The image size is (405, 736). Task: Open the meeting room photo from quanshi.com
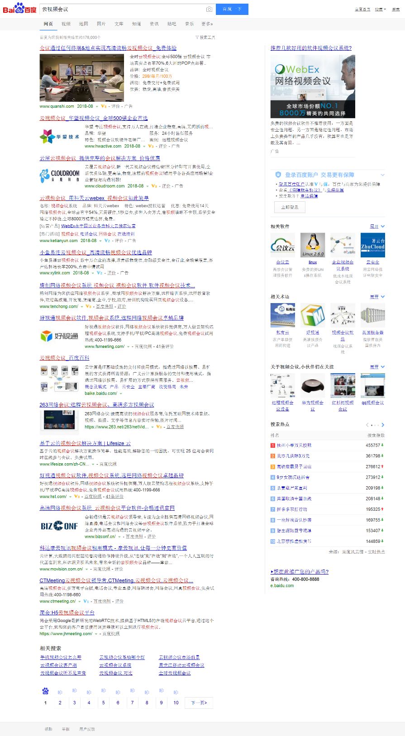pyautogui.click(x=81, y=77)
